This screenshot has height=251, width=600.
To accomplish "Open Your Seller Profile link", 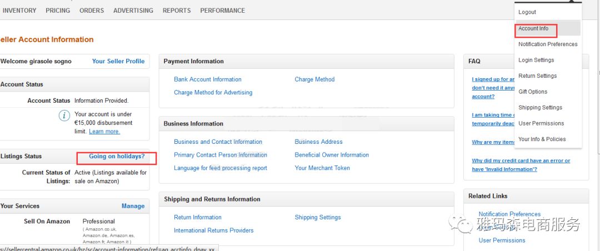I will 118,61.
